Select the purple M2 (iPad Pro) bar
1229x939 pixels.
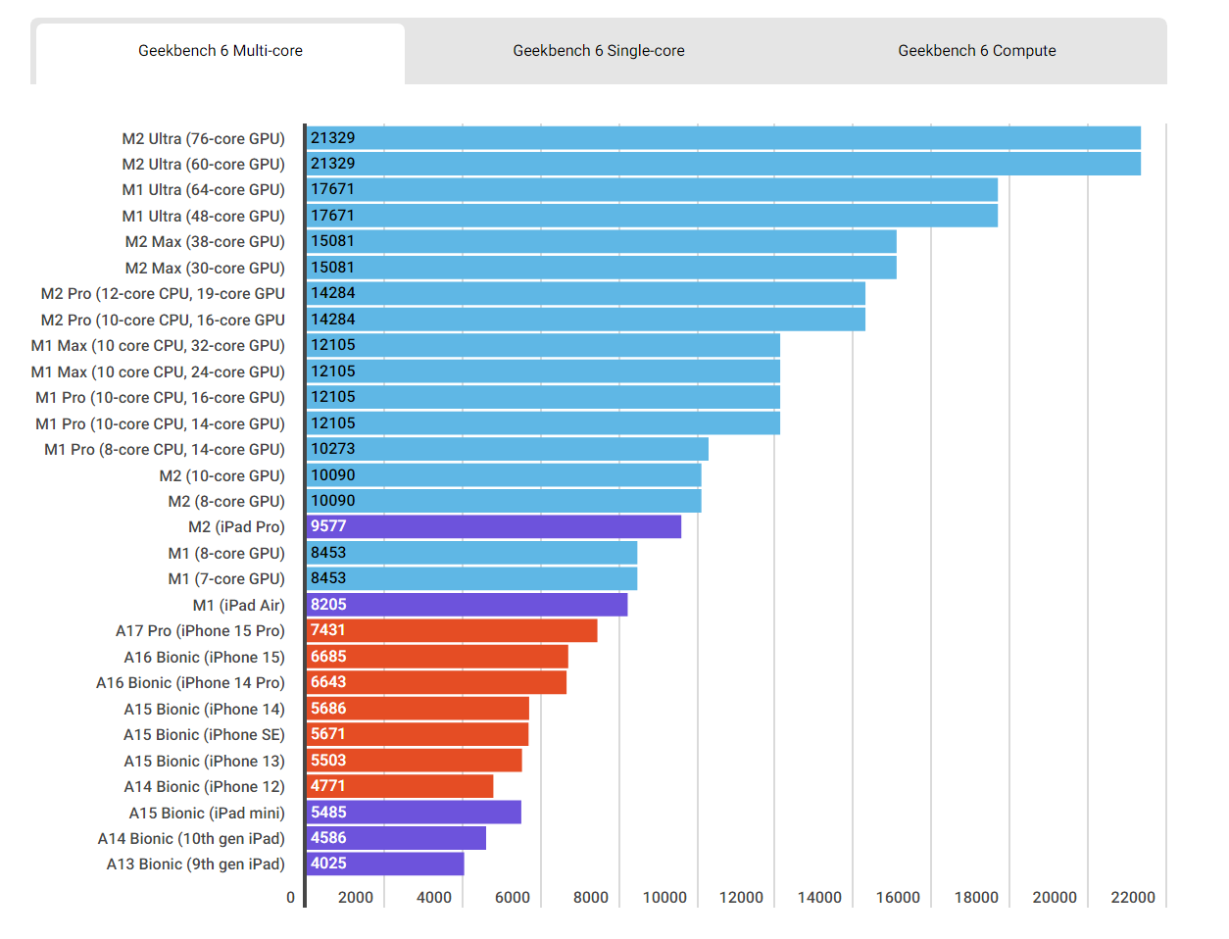click(x=494, y=526)
